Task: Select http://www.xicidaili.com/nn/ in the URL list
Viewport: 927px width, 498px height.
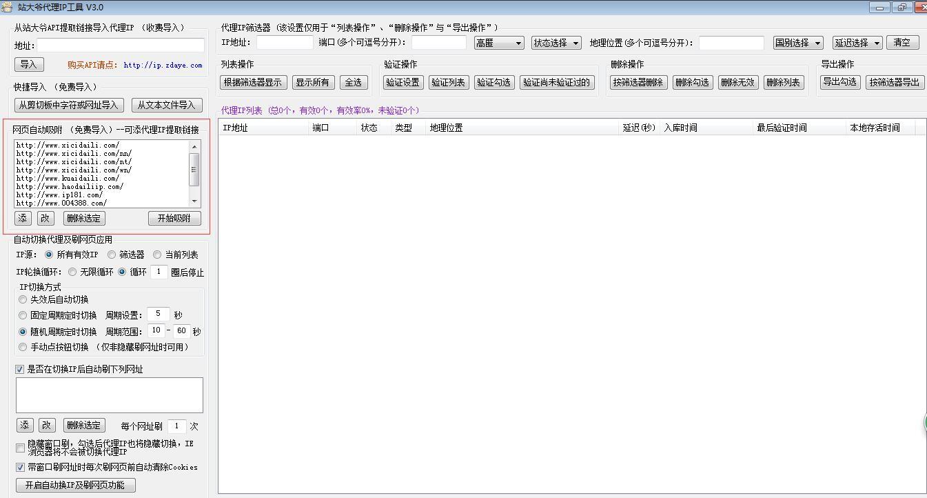Action: point(74,154)
